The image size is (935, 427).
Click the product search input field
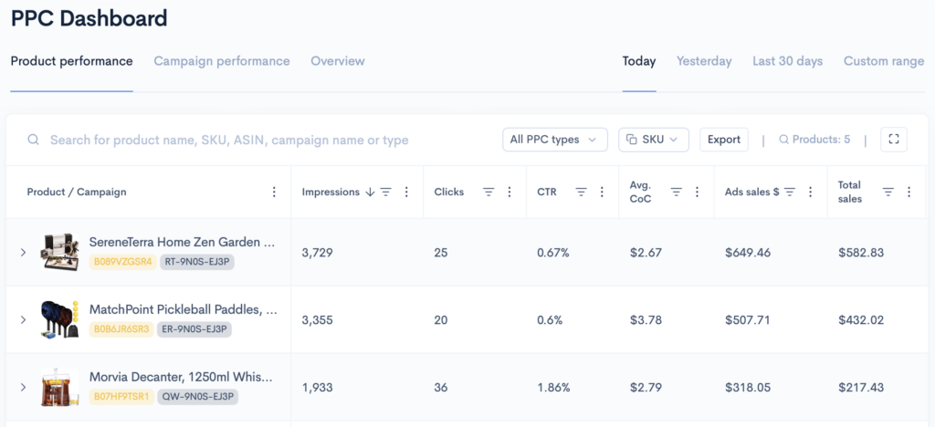pos(228,140)
